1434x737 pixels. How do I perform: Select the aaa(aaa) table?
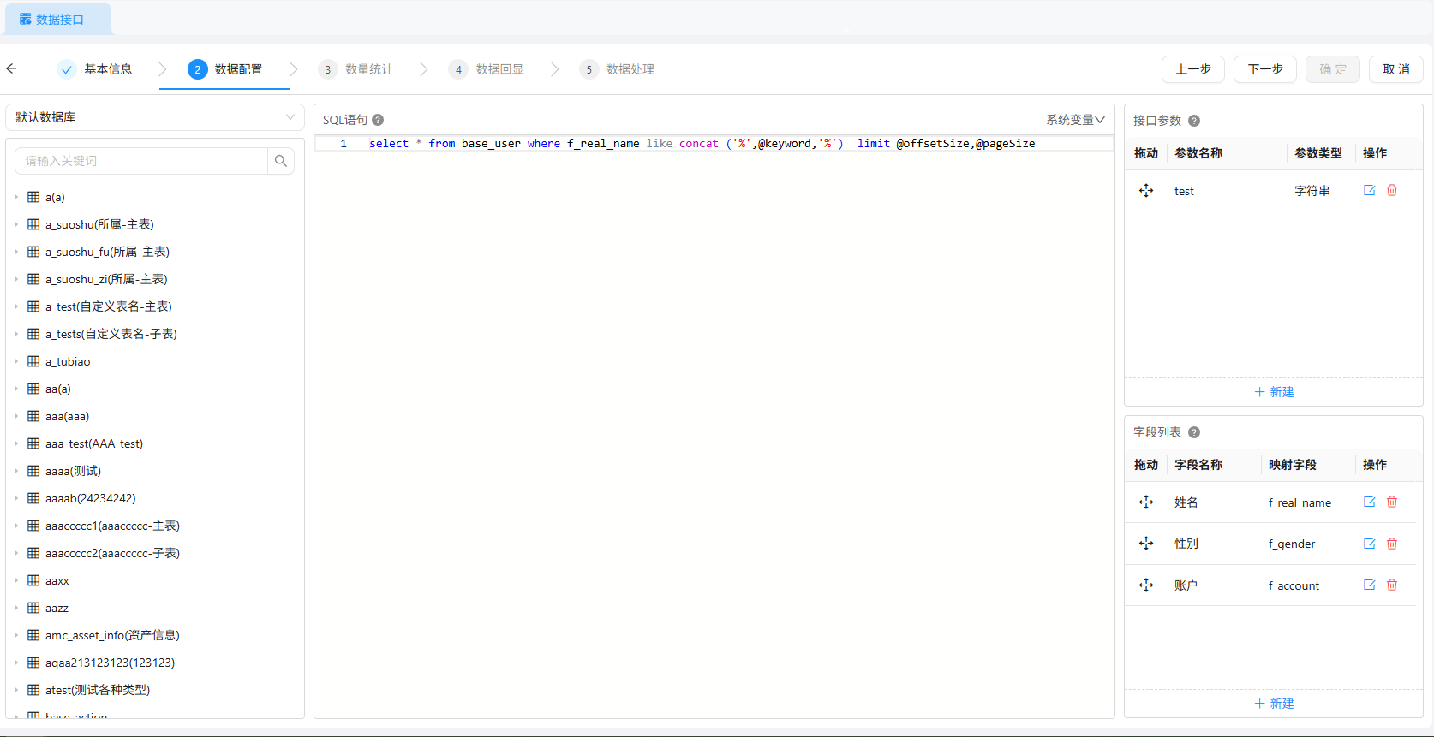tap(67, 416)
